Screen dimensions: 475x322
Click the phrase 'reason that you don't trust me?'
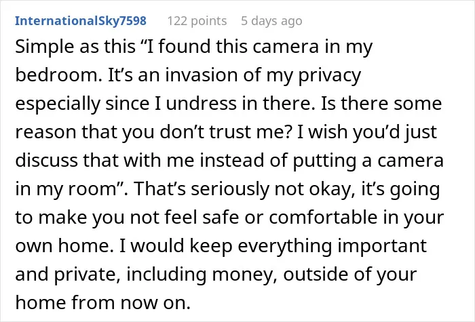[x=153, y=132]
